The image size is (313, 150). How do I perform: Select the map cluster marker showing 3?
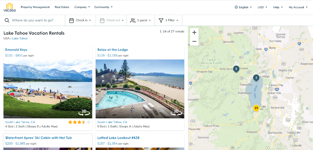point(256,78)
